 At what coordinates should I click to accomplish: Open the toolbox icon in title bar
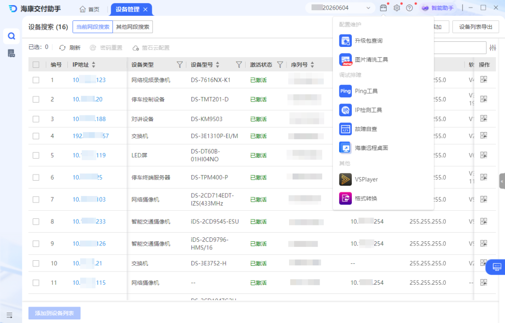pyautogui.click(x=383, y=8)
